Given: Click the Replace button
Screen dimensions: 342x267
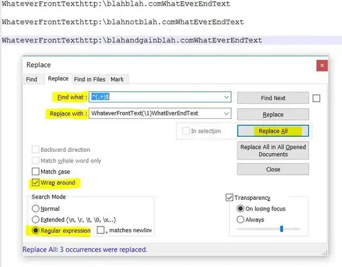Looking at the screenshot, I should pyautogui.click(x=273, y=115).
